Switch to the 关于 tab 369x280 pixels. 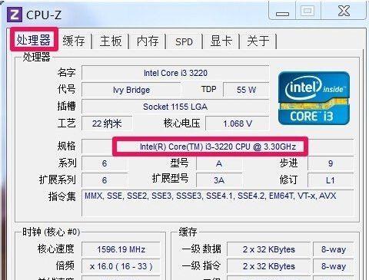[x=258, y=41]
